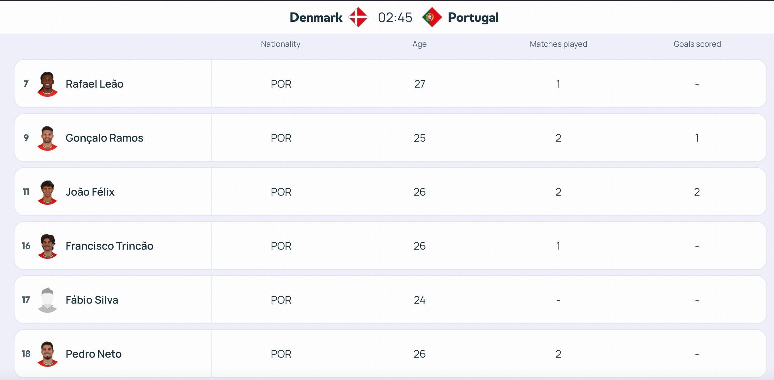
Task: Click the Matches played column header
Action: (558, 44)
